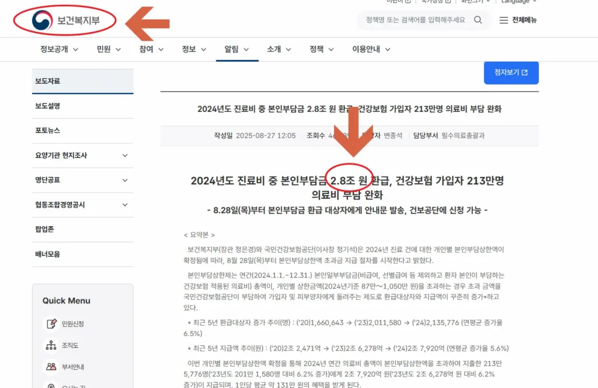The height and width of the screenshot is (388, 598).
Task: Click the 부서안내 people icon
Action: [x=52, y=366]
